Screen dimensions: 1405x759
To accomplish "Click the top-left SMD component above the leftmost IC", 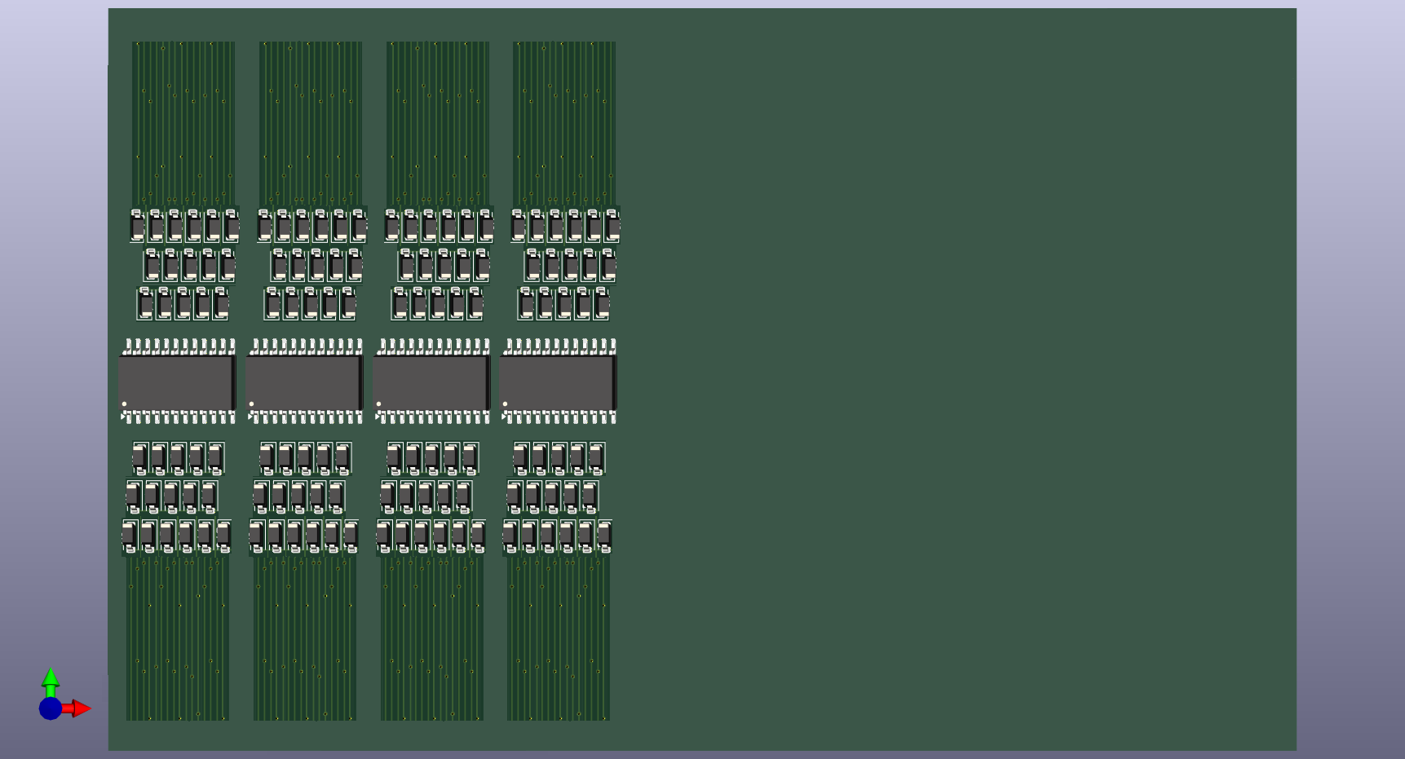I will 137,226.
